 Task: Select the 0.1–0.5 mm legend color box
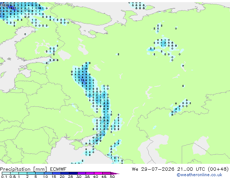(6, 173)
